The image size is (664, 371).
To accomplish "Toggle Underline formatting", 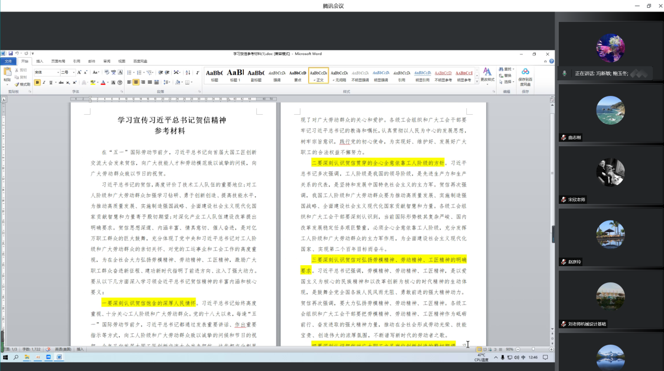I will coord(51,82).
